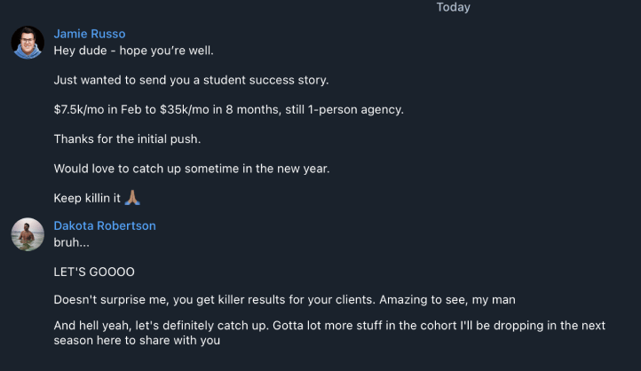
Task: Click the Today date divider
Action: [453, 7]
